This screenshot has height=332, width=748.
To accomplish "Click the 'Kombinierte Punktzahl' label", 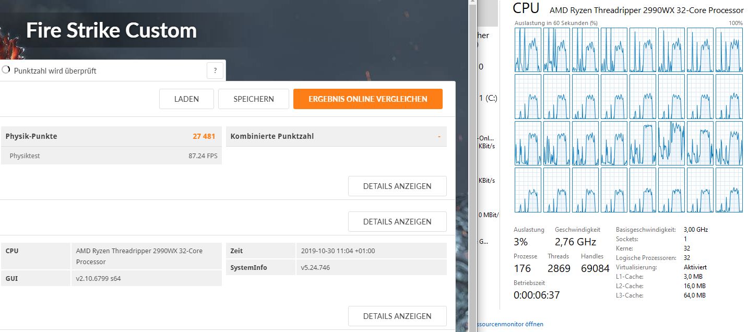I will pyautogui.click(x=272, y=136).
